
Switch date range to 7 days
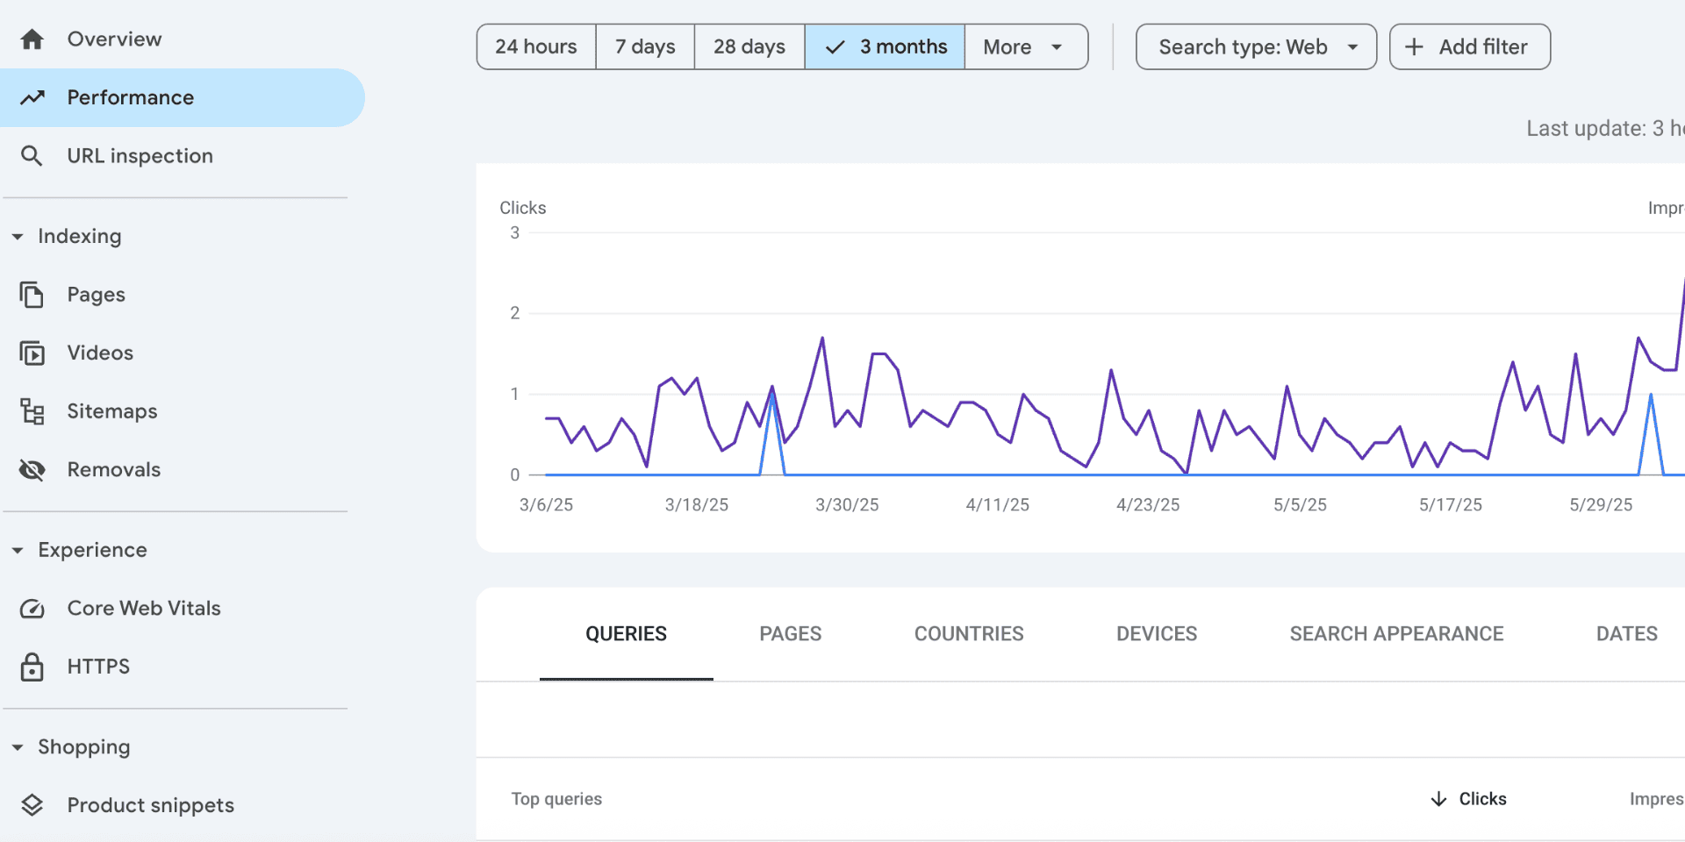click(645, 47)
